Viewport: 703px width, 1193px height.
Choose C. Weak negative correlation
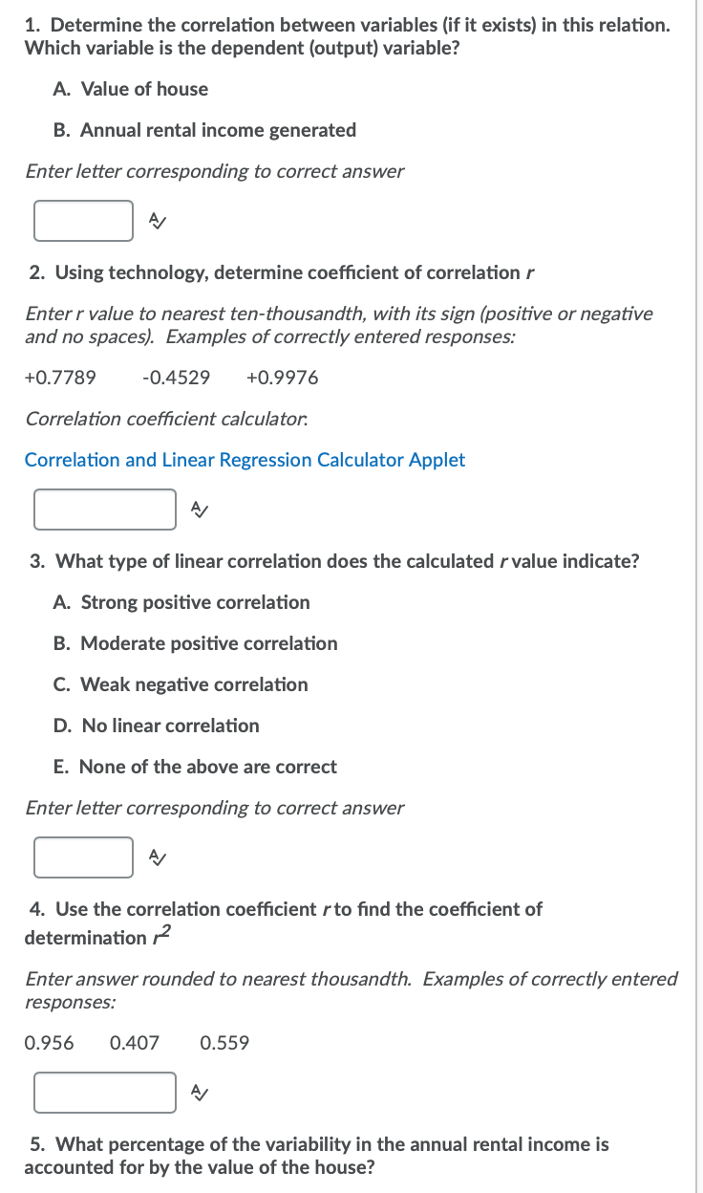click(181, 684)
